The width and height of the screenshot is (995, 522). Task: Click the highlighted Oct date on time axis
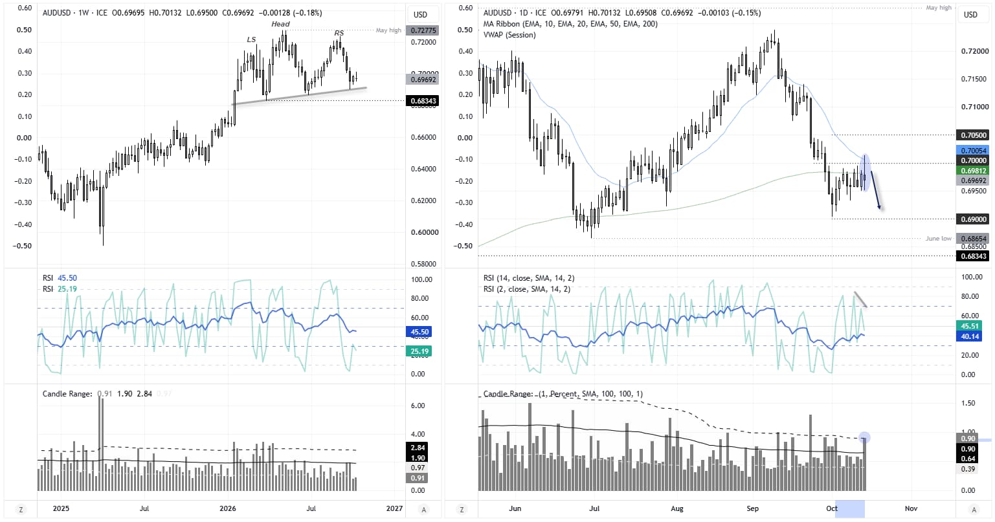coord(849,508)
